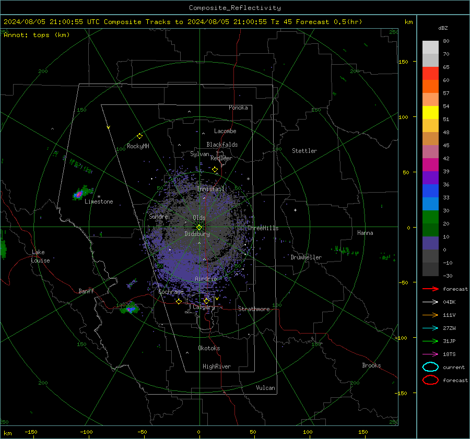Click the Ponoka town label
Screen dimensions: 470x439
point(238,108)
